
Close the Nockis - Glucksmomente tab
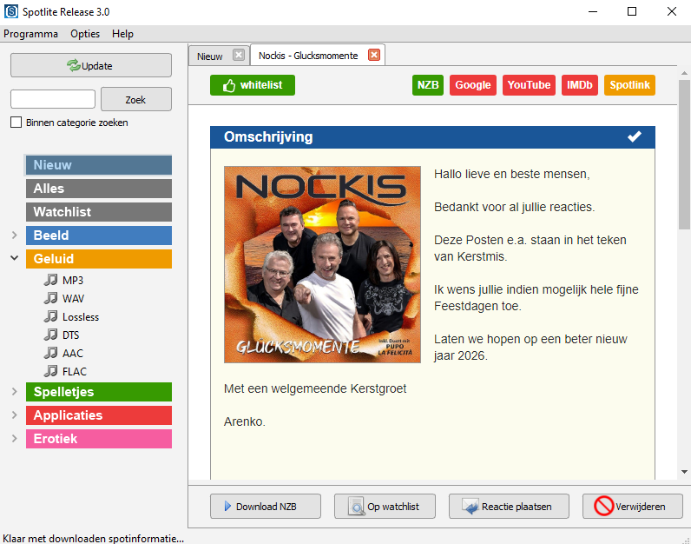coord(374,55)
